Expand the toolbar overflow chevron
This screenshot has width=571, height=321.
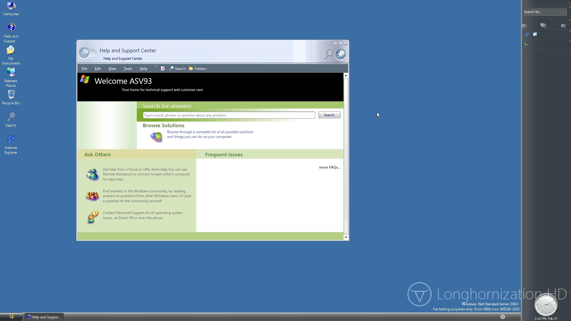click(x=156, y=66)
